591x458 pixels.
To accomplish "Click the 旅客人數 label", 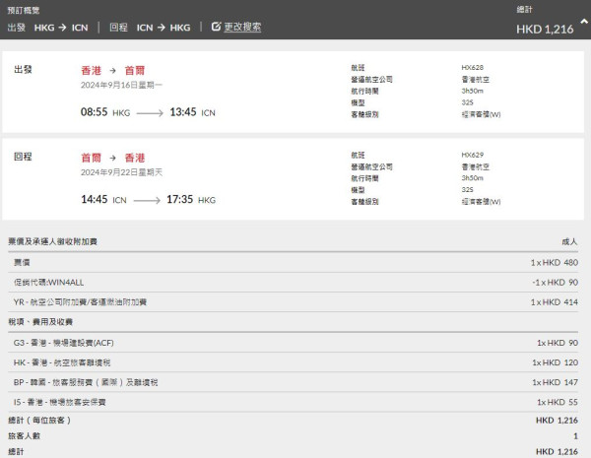I will (24, 436).
